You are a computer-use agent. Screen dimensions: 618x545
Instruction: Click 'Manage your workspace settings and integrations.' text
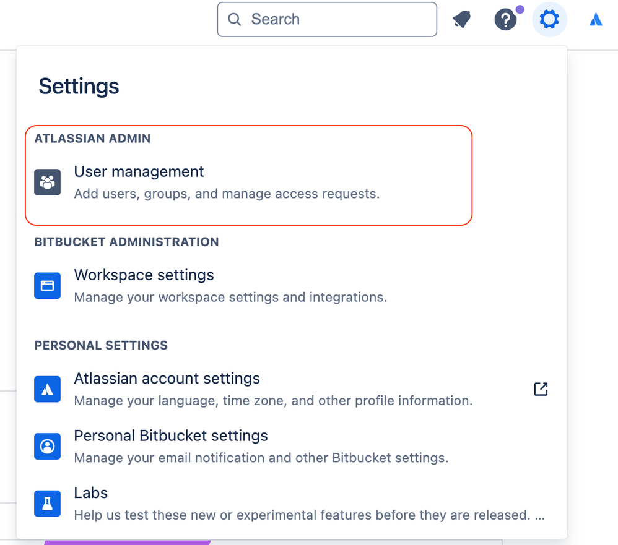(230, 298)
